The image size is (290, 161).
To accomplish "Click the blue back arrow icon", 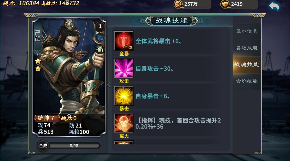I will click(274, 6).
